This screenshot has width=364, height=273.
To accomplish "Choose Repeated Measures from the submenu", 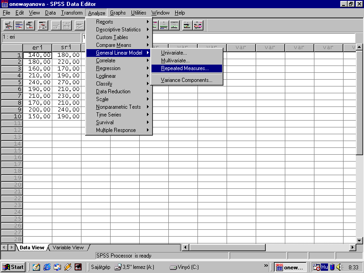I will (x=187, y=68).
